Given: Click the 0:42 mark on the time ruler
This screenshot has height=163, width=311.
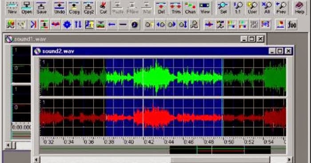Looking at the screenshot, I should coord(149,142).
